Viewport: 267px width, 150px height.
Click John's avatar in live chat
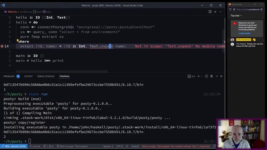pyautogui.click(x=232, y=40)
